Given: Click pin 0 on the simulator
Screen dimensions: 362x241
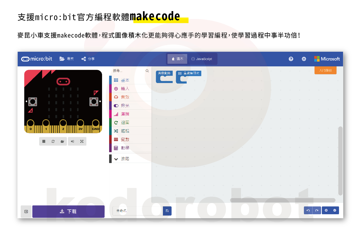Looking at the screenshot, I should tap(31, 126).
